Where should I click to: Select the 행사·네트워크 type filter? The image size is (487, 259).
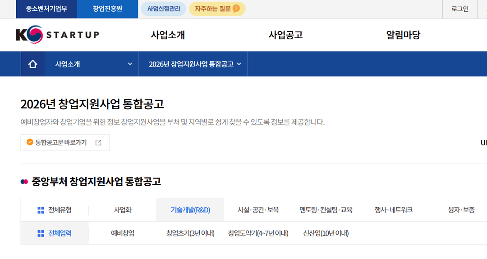pos(394,210)
